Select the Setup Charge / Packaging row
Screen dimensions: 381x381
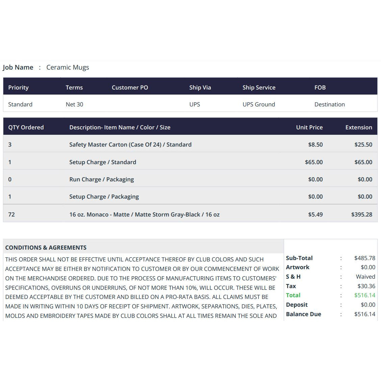tap(190, 197)
